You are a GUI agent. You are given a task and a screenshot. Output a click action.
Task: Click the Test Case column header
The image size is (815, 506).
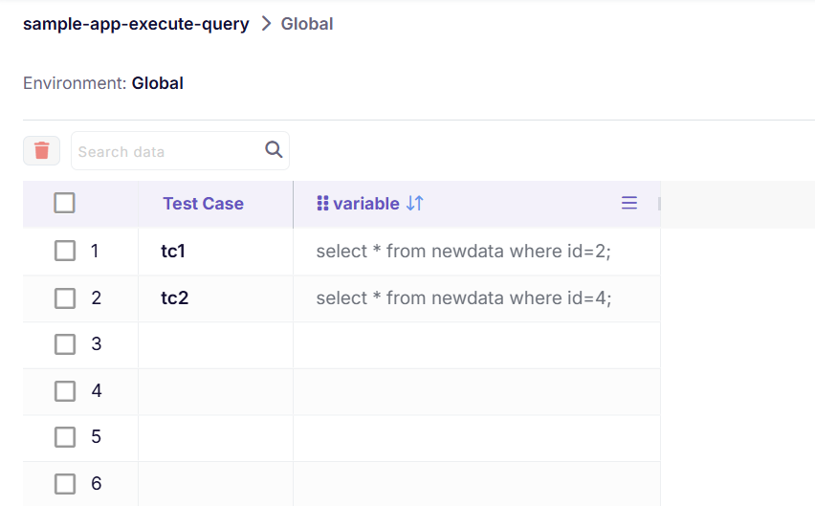coord(203,204)
